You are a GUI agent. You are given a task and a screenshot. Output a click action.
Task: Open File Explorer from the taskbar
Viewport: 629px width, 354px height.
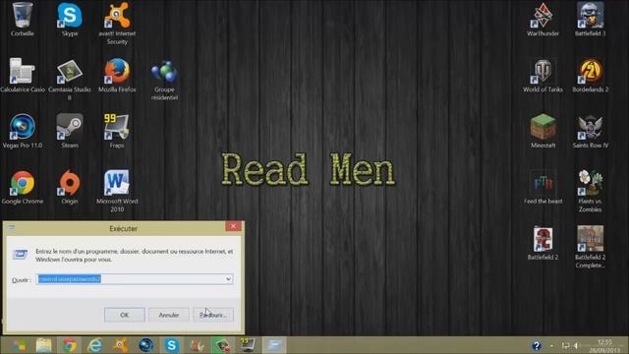click(43, 345)
